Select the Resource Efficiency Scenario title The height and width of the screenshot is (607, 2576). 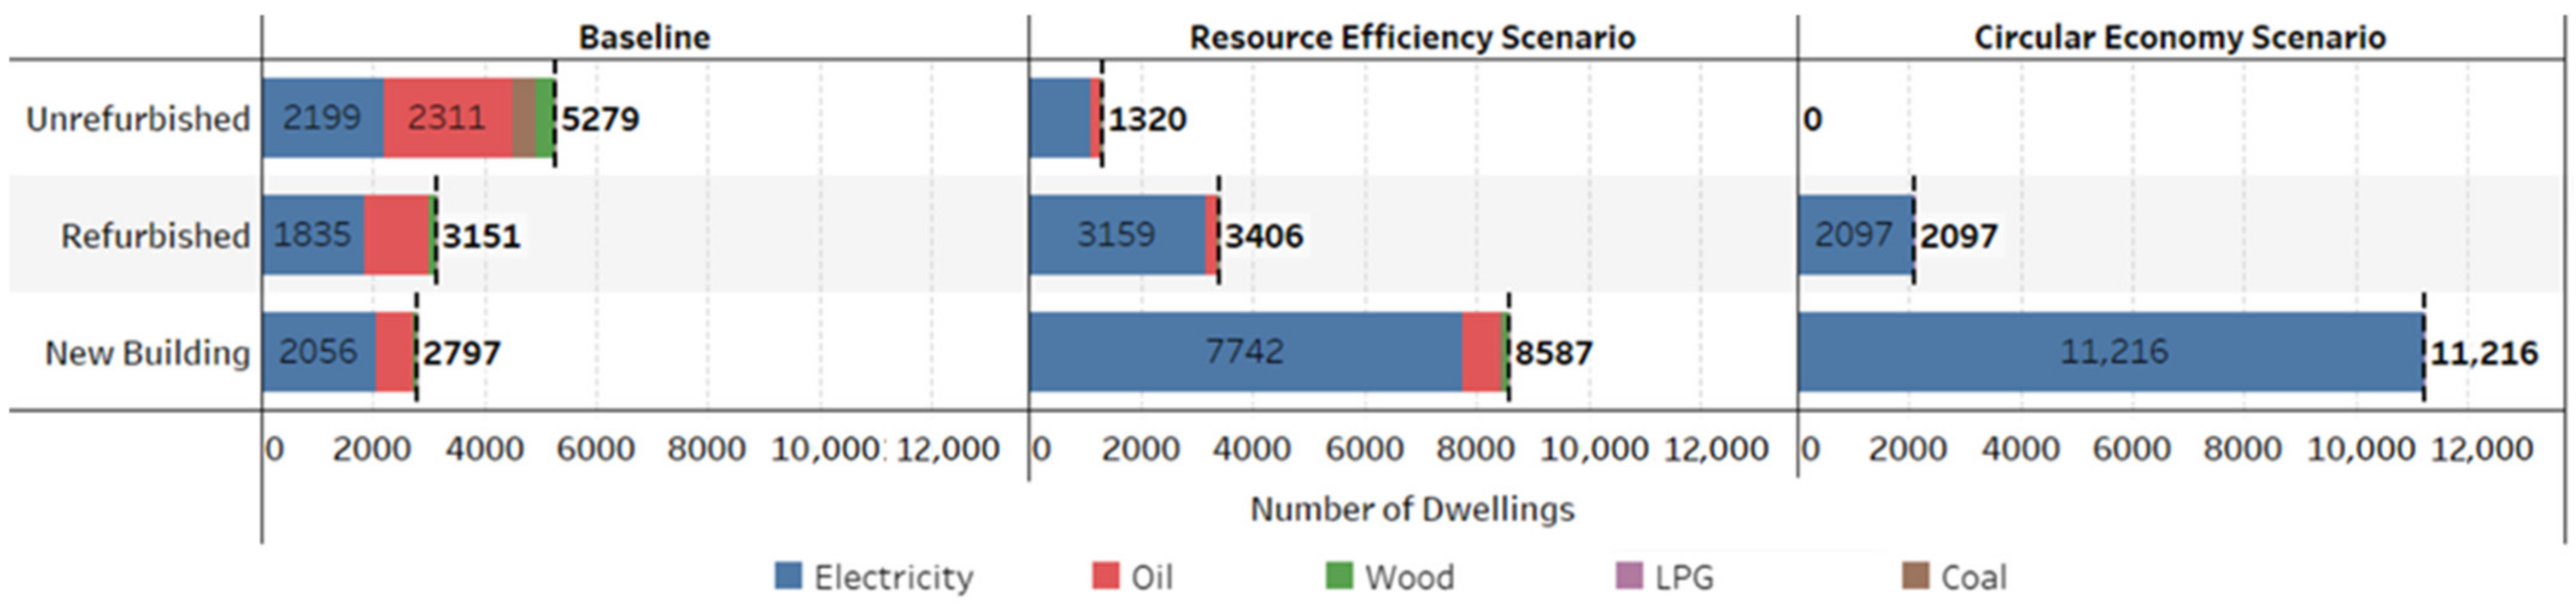(1412, 37)
